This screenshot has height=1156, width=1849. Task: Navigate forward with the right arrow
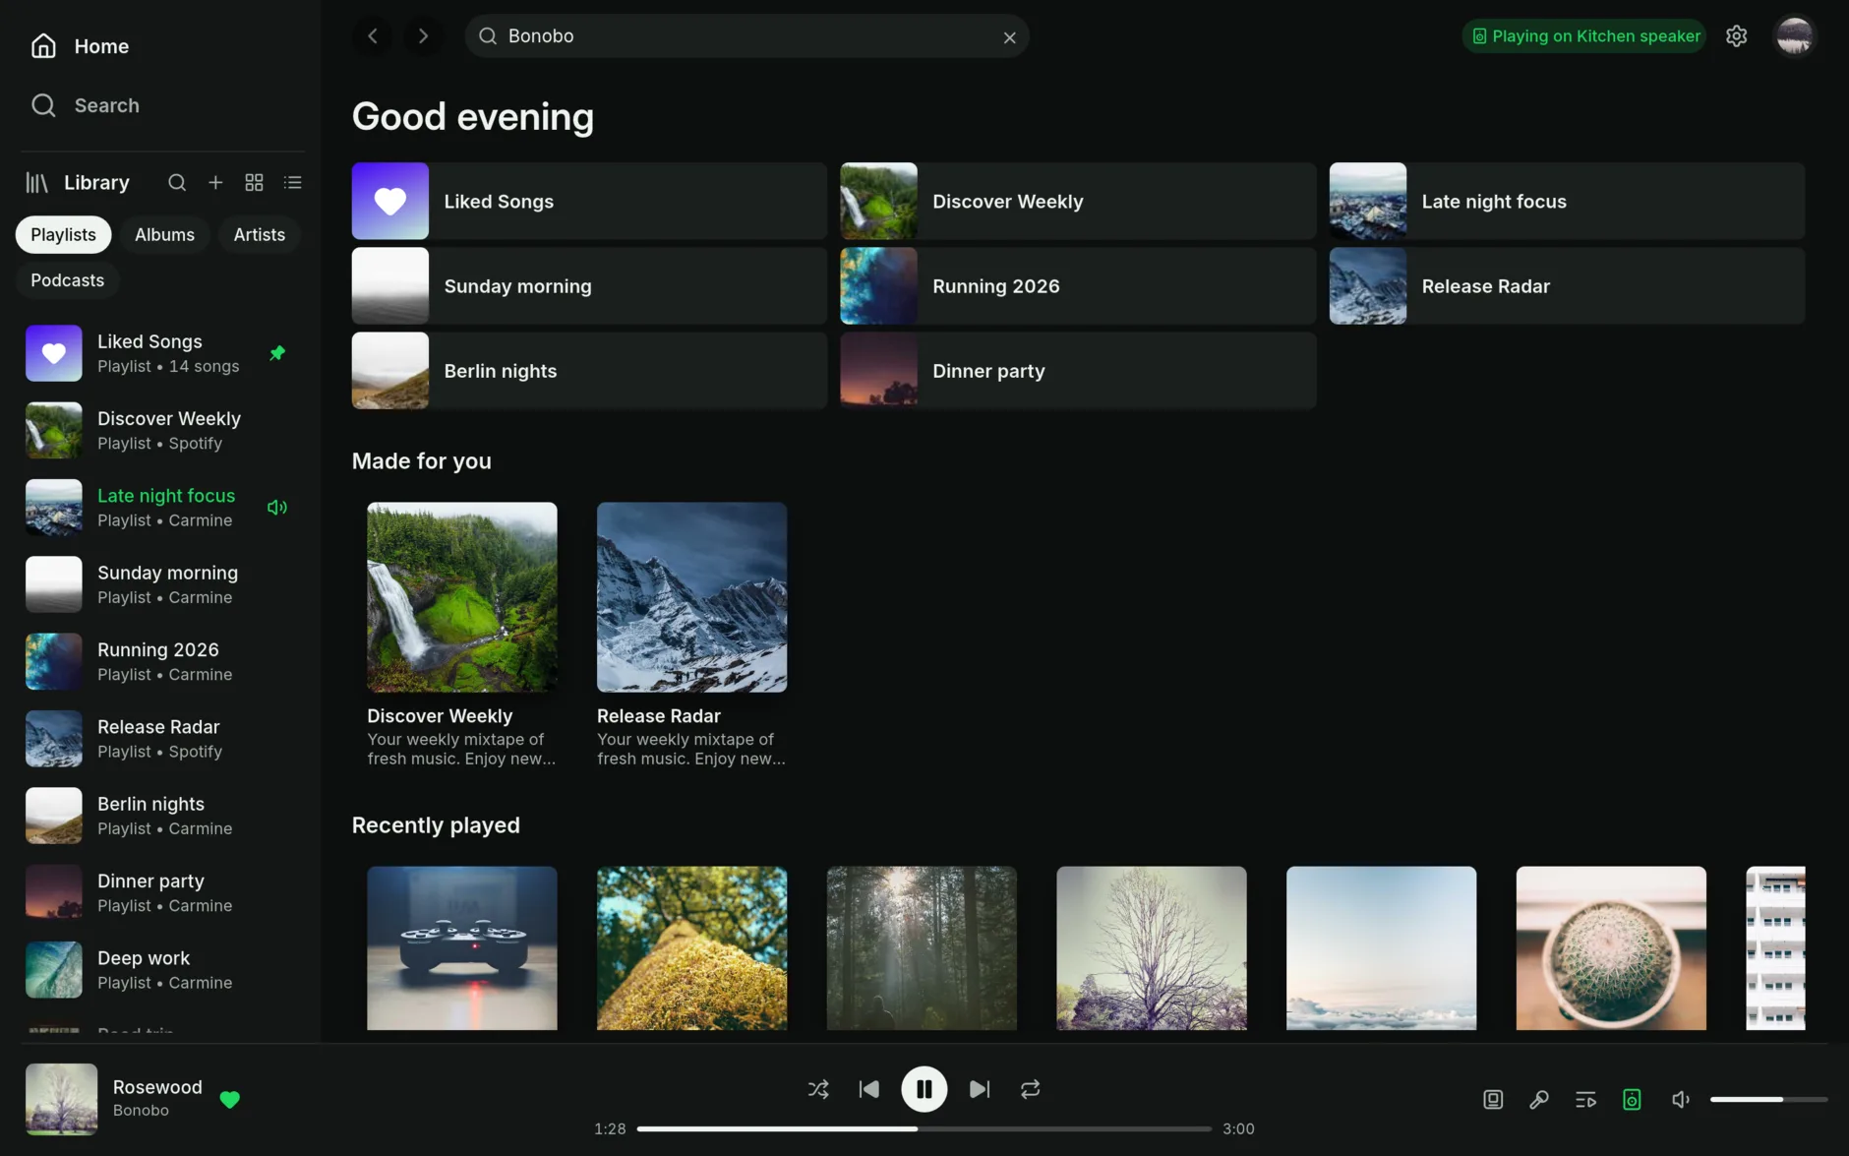pyautogui.click(x=424, y=36)
